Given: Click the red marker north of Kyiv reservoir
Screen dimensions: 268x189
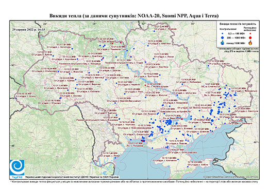Looking at the screenshot, I should [121, 43].
